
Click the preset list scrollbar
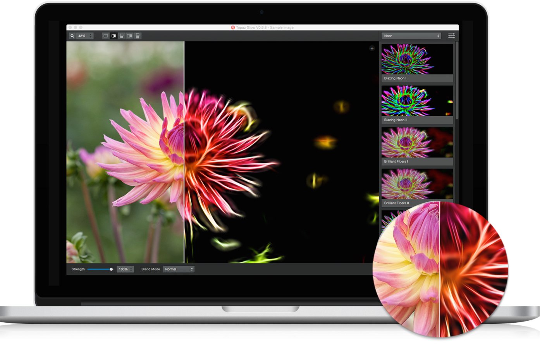457,81
